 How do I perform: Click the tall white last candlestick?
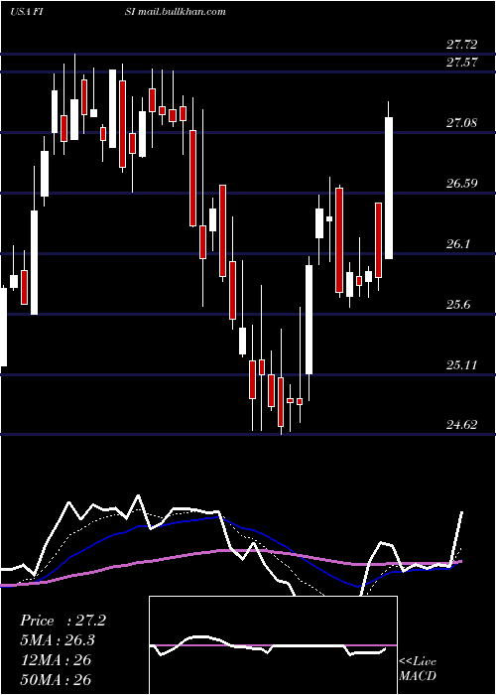[389, 188]
